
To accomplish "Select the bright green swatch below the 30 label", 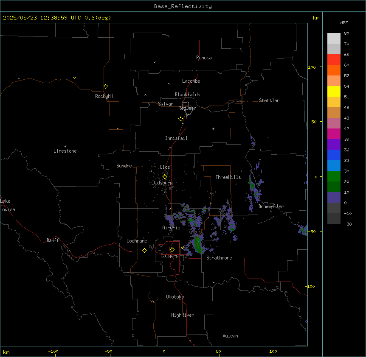I will click(334, 176).
